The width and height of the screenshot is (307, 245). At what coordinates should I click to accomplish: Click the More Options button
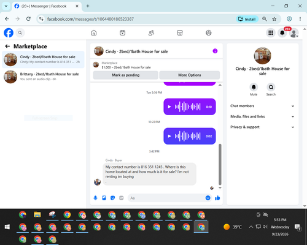[190, 75]
